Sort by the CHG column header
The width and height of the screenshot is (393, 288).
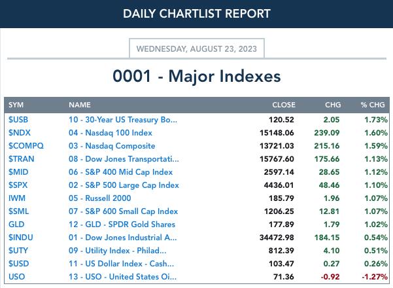tap(333, 105)
